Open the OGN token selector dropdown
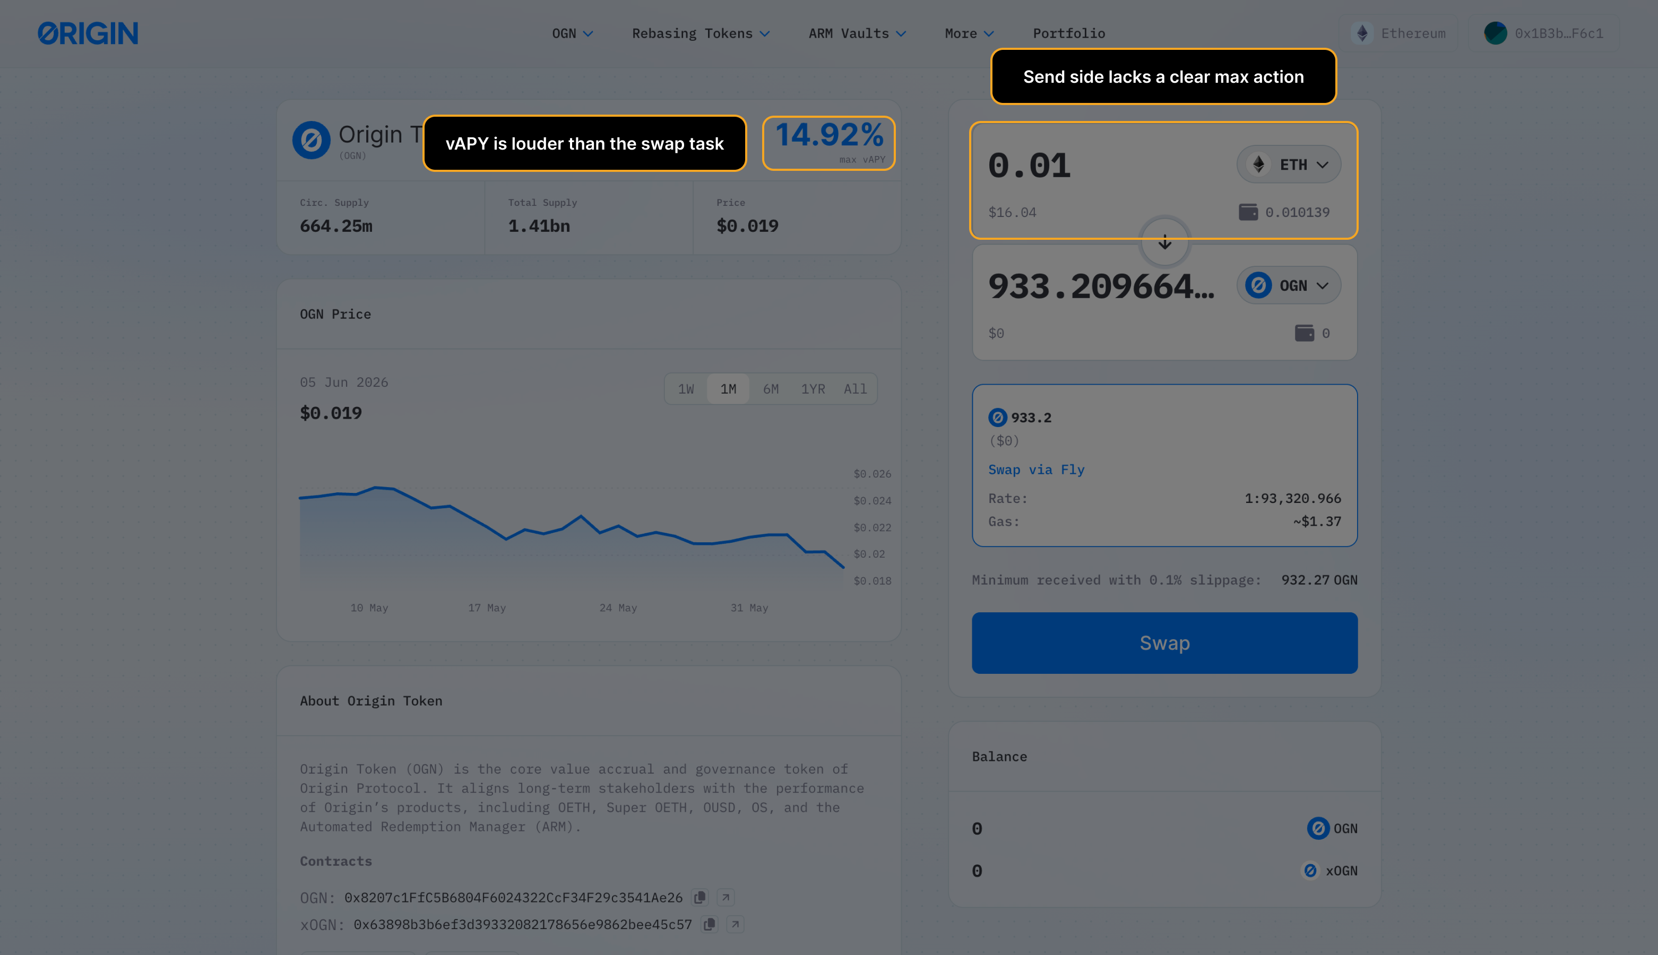 1289,285
